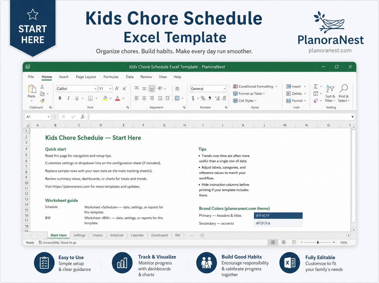Screen dimensions: 379x283
Task: Open the font size 11 dropdown
Action: coord(110,89)
